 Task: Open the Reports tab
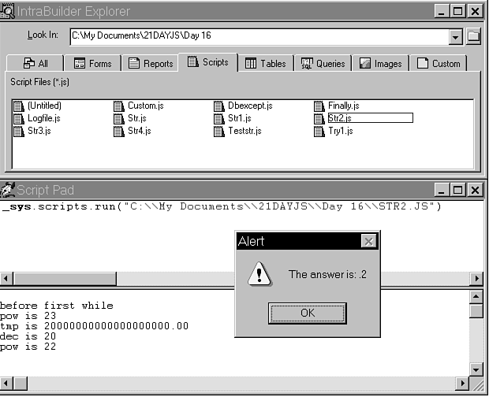(x=151, y=64)
